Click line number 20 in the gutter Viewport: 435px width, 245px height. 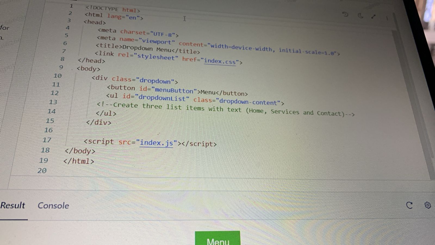click(42, 171)
